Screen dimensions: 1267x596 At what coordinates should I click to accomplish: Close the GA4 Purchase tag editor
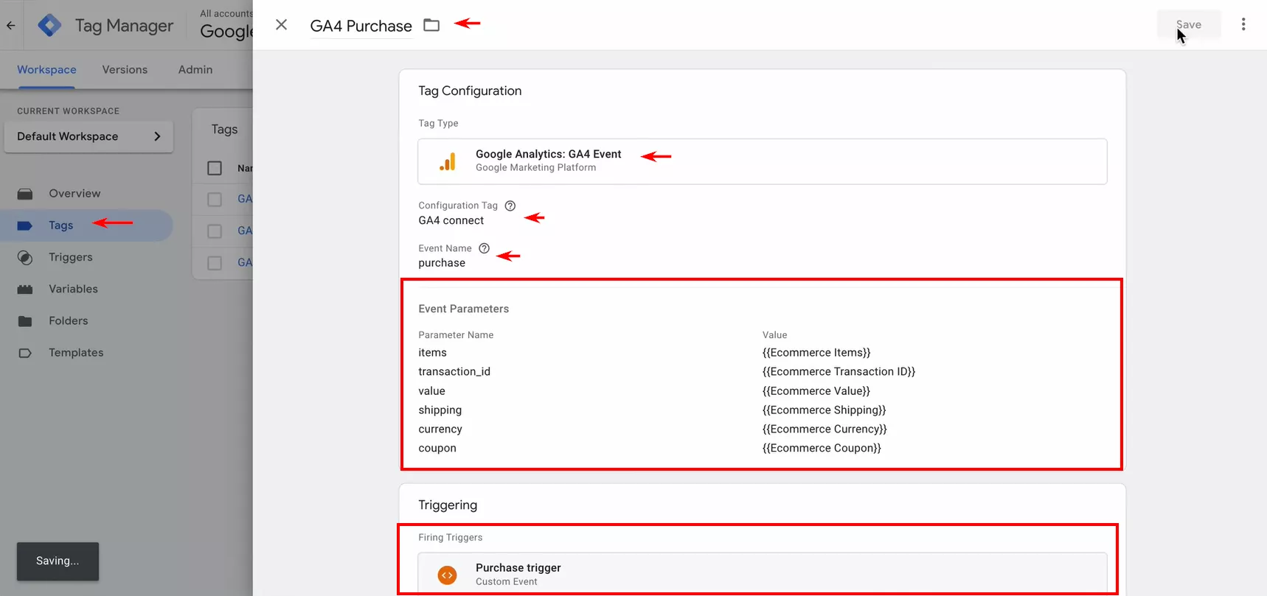pos(281,25)
